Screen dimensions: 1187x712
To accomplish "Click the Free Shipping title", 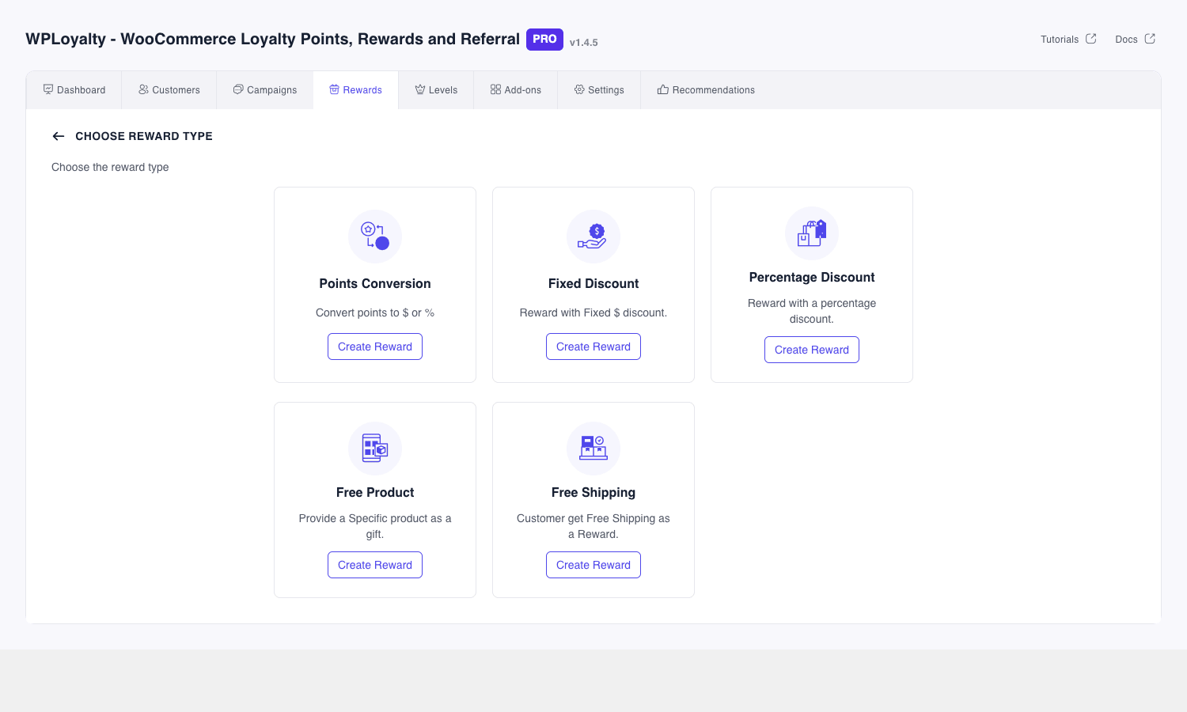I will (593, 492).
